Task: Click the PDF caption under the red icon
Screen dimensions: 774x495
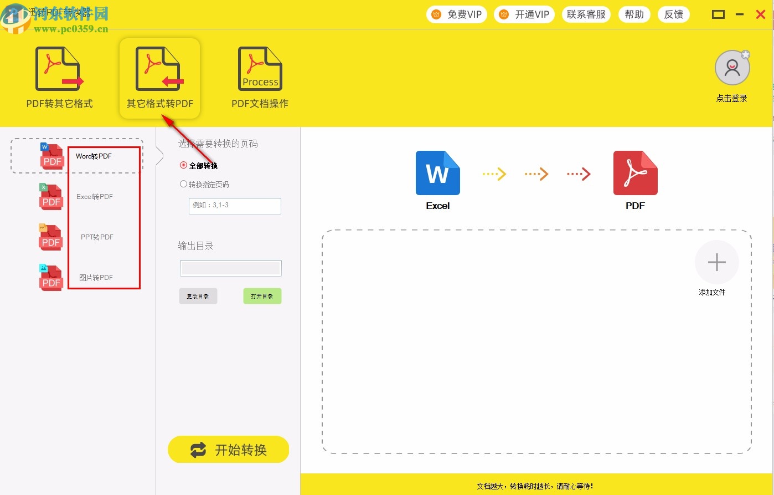Action: pos(636,206)
